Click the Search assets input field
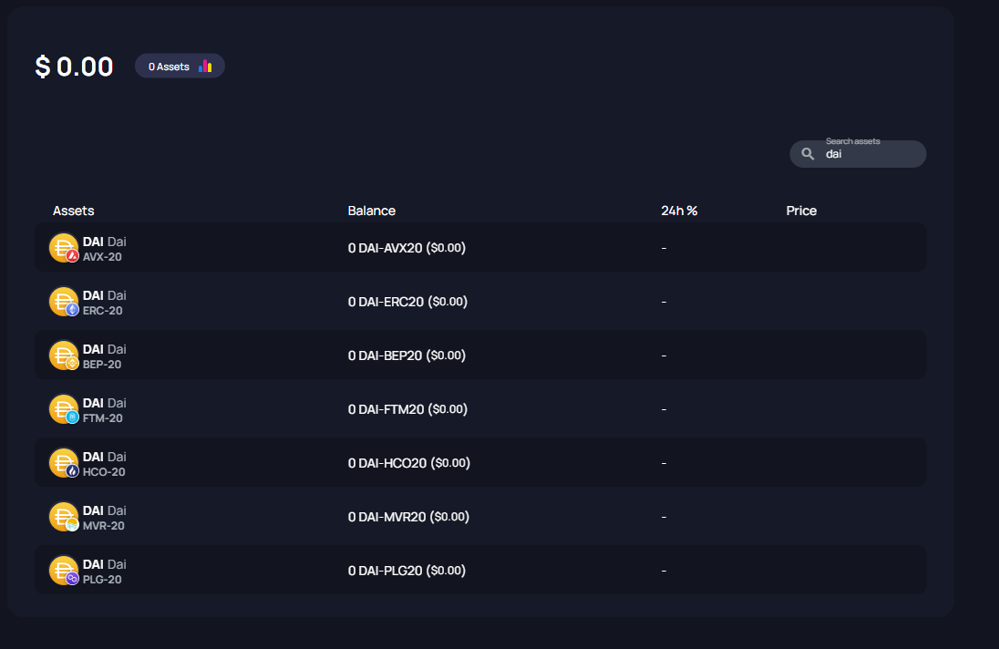Screen dimensions: 999x649 pyautogui.click(x=870, y=155)
